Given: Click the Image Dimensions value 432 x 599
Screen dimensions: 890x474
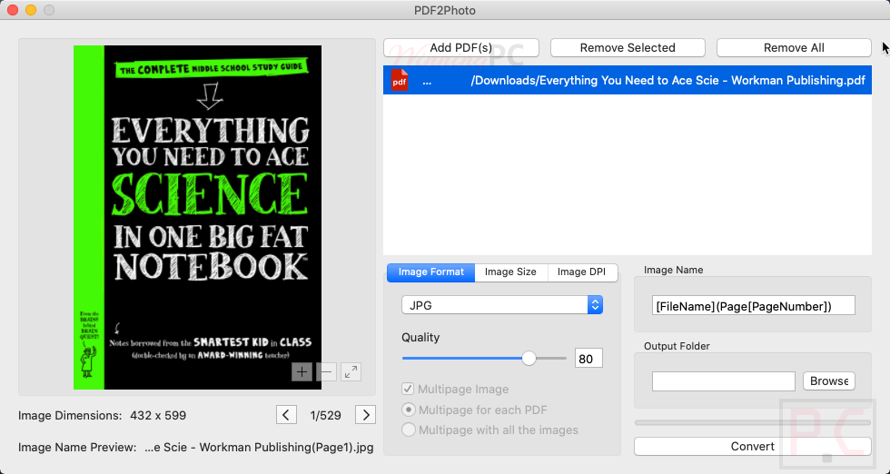Looking at the screenshot, I should click(x=158, y=416).
